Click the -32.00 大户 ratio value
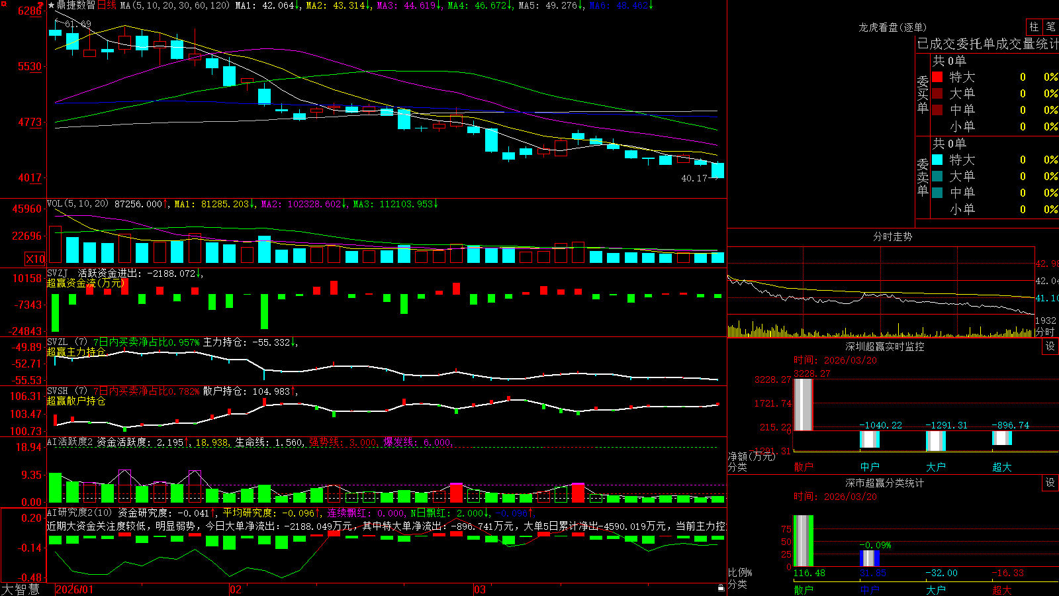Viewport: 1059px width, 596px height. (x=942, y=573)
